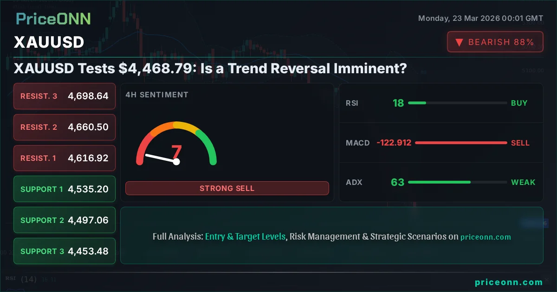Expand the SUPPORT 1 price panel
Viewport: 557px width, 292px height.
64,189
